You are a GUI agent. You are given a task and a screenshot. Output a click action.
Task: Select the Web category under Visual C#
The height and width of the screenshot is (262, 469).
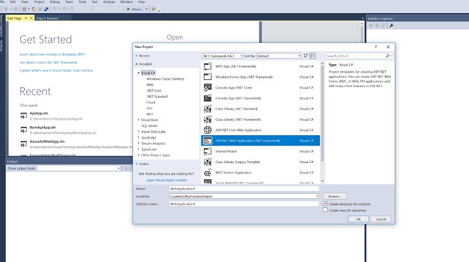(x=150, y=85)
